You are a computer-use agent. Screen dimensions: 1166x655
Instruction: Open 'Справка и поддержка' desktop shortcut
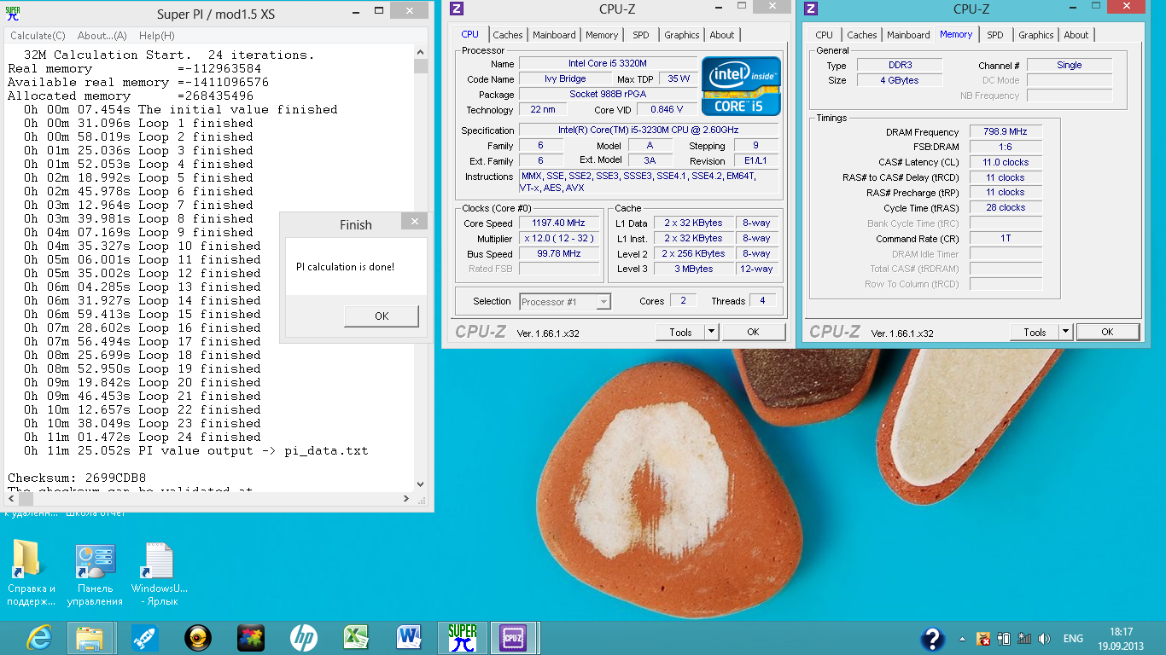coord(31,573)
